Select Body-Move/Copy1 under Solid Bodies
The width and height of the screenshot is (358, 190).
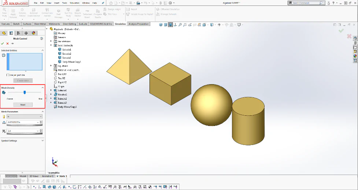point(71,62)
